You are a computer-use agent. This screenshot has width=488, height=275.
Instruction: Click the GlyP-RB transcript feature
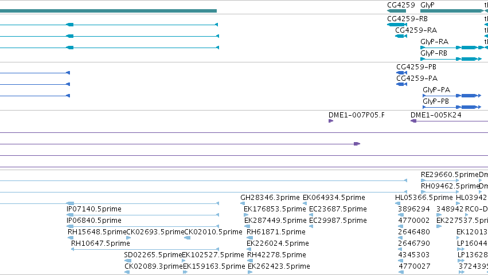click(x=451, y=59)
